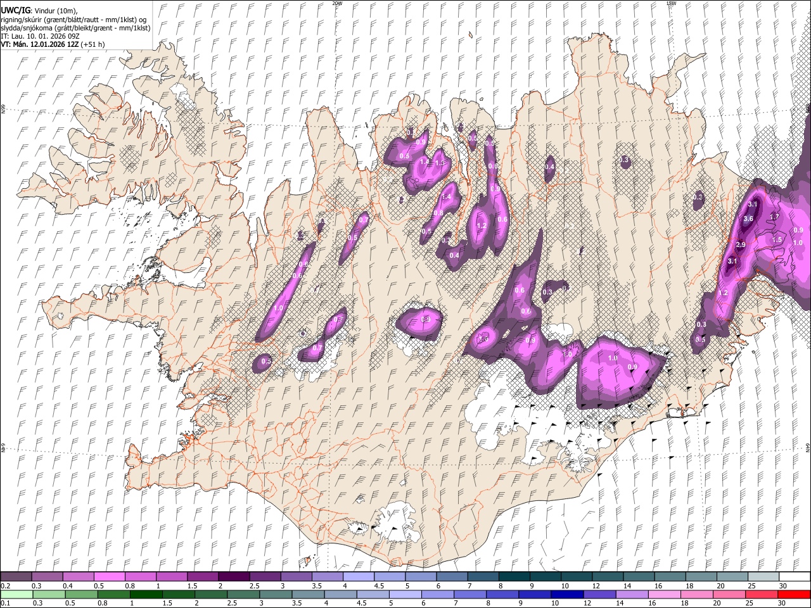This screenshot has width=811, height=608.
Task: Pick snow-scale swatch between 0.8 and 1
Action: coord(141,576)
